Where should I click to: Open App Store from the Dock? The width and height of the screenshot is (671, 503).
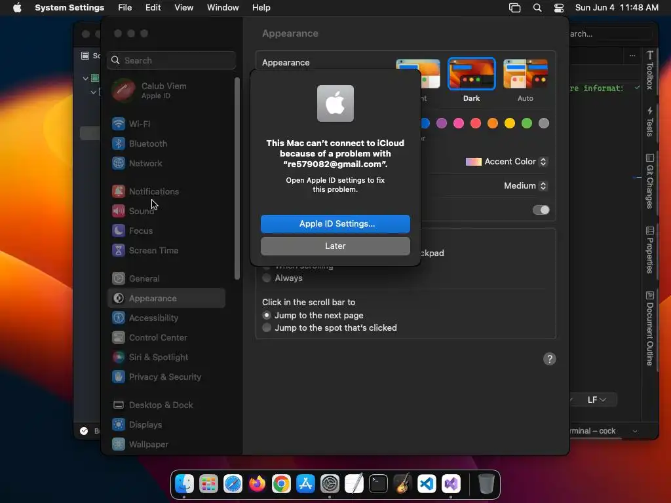tap(305, 484)
